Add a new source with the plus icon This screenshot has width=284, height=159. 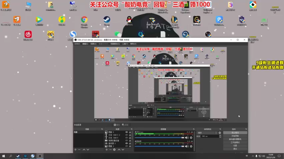click(x=106, y=149)
